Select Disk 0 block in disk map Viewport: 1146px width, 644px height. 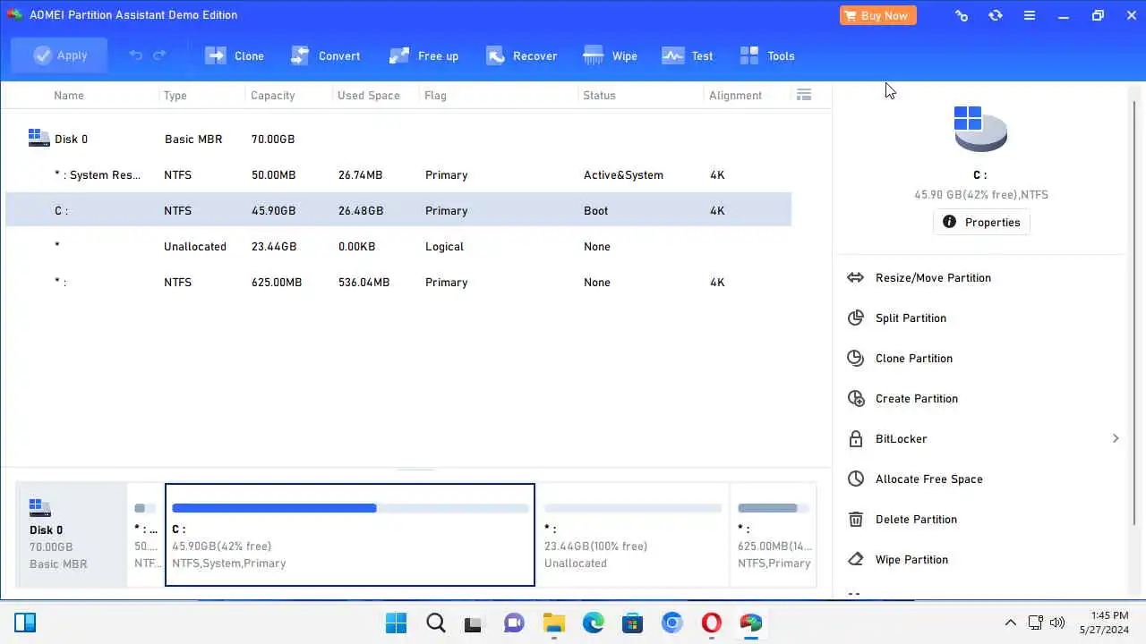coord(73,535)
